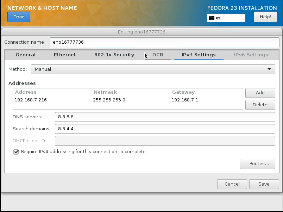283x212 pixels.
Task: Open the IPv6 Settings tab
Action: (x=251, y=55)
